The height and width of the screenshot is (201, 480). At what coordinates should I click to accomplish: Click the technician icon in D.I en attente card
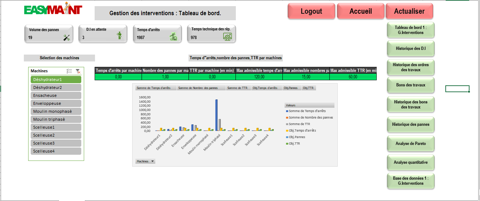coord(120,35)
